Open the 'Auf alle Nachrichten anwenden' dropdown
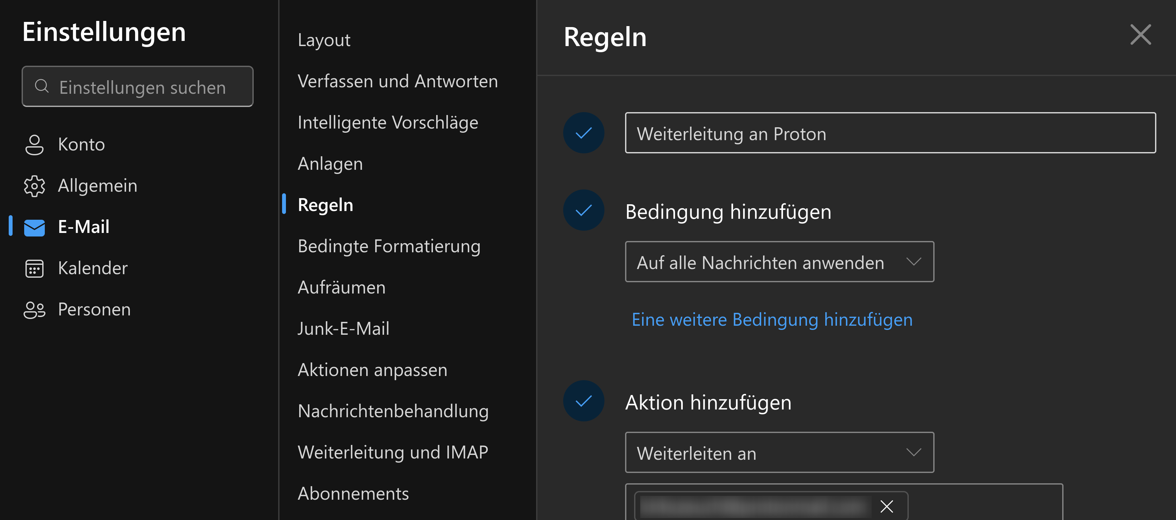 [779, 262]
